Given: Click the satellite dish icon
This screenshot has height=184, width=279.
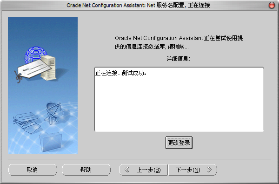Looking at the screenshot, I should point(53,113).
